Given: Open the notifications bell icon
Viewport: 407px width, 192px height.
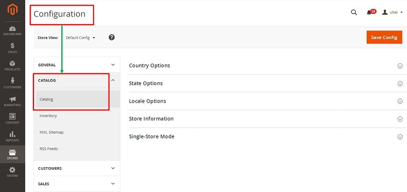Looking at the screenshot, I should pyautogui.click(x=369, y=12).
